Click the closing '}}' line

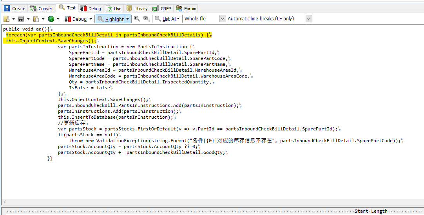pos(50,159)
